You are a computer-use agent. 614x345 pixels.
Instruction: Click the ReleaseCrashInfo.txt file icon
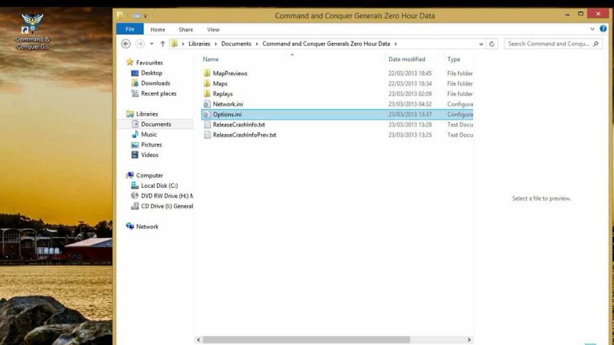point(207,125)
